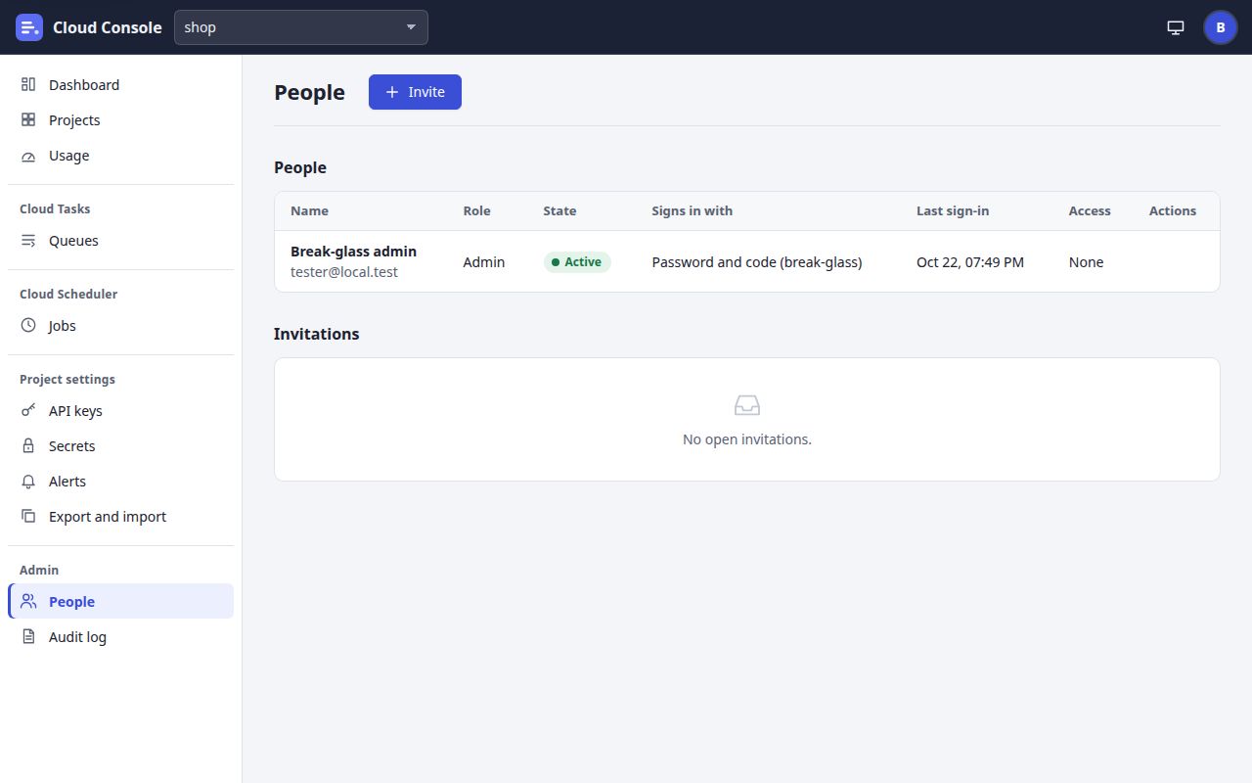Open Jobs under Cloud Scheduler
The image size is (1252, 783).
coord(121,326)
